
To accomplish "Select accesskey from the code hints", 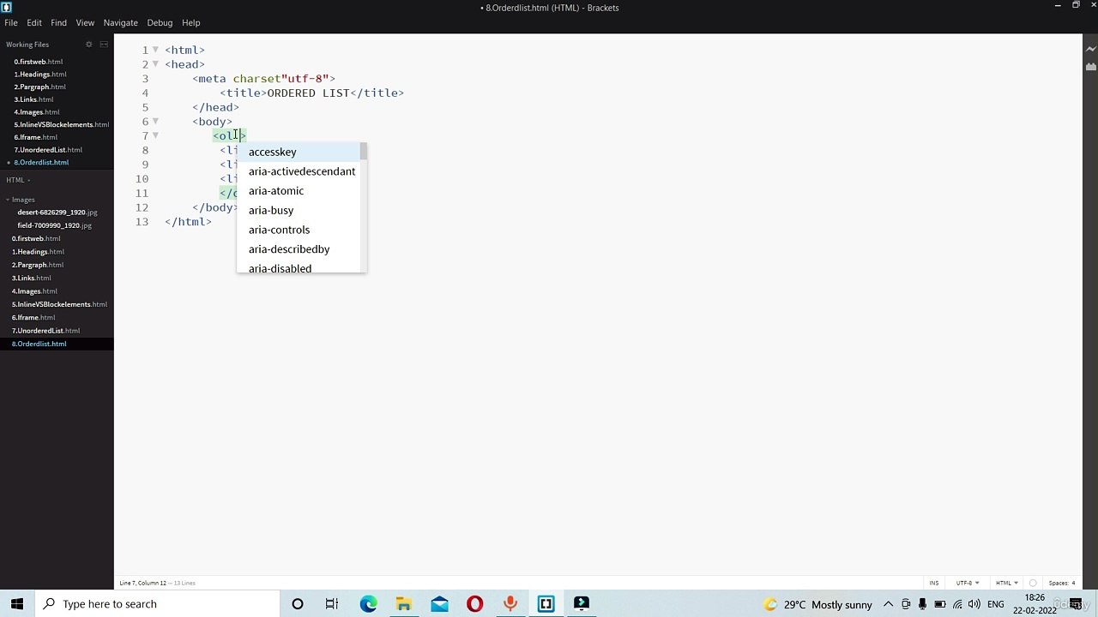I will point(299,152).
